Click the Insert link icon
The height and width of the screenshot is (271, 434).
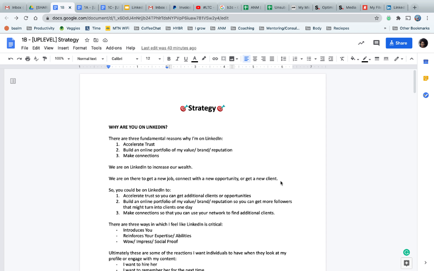click(x=215, y=59)
